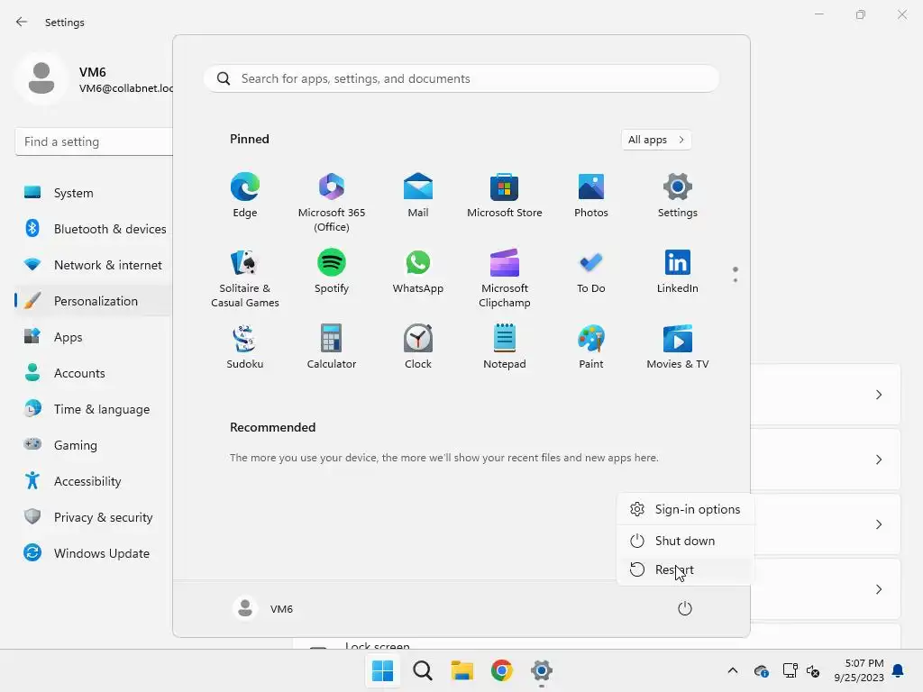Screen dimensions: 923x692
Task: Launch the Paint app
Action: click(591, 347)
